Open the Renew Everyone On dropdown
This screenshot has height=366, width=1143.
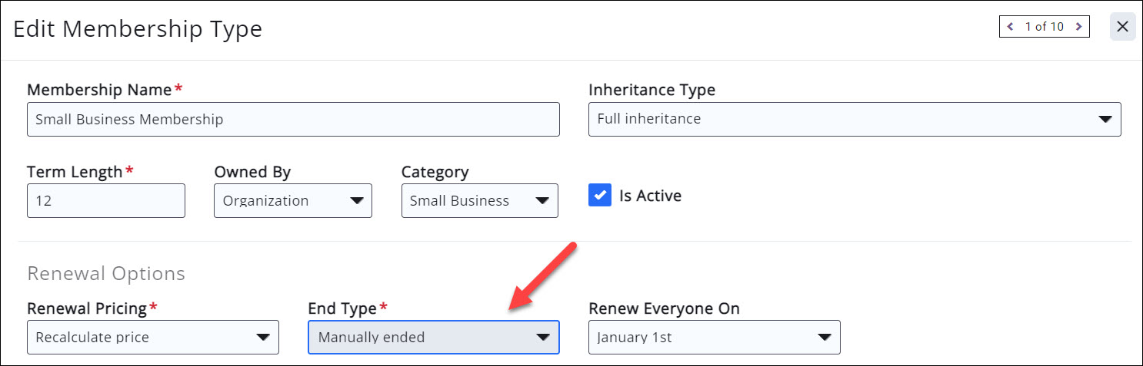pos(714,337)
